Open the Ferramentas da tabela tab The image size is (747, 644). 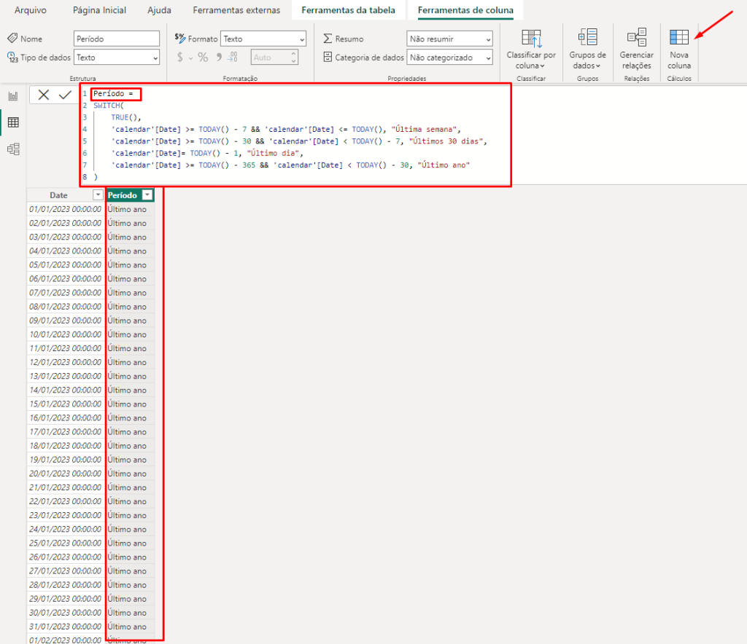pos(348,10)
